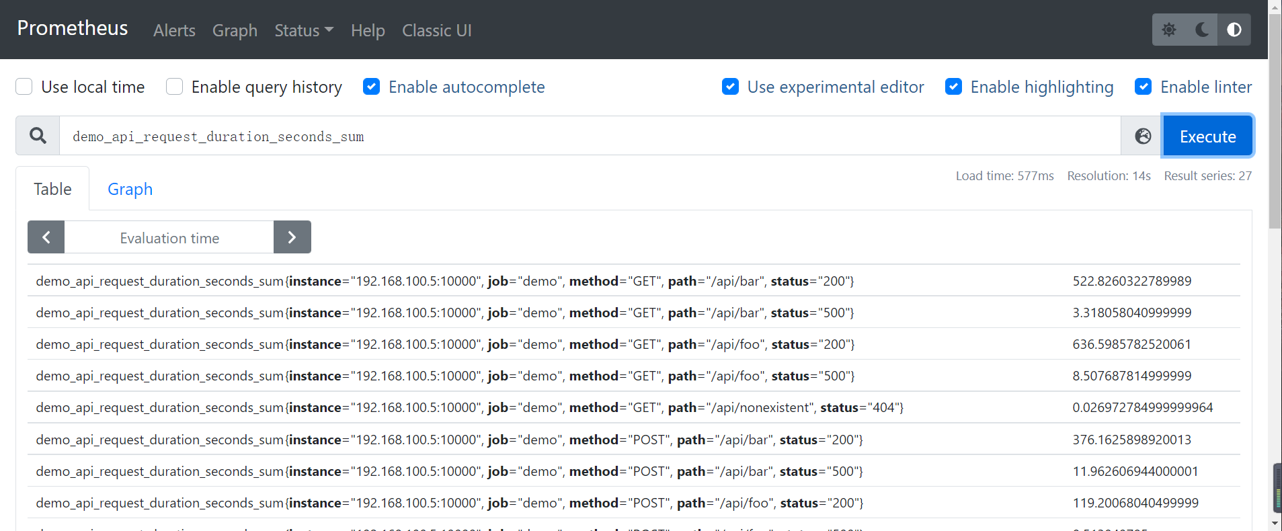Disable the Enable autocomplete checkbox
1282x531 pixels.
372,87
